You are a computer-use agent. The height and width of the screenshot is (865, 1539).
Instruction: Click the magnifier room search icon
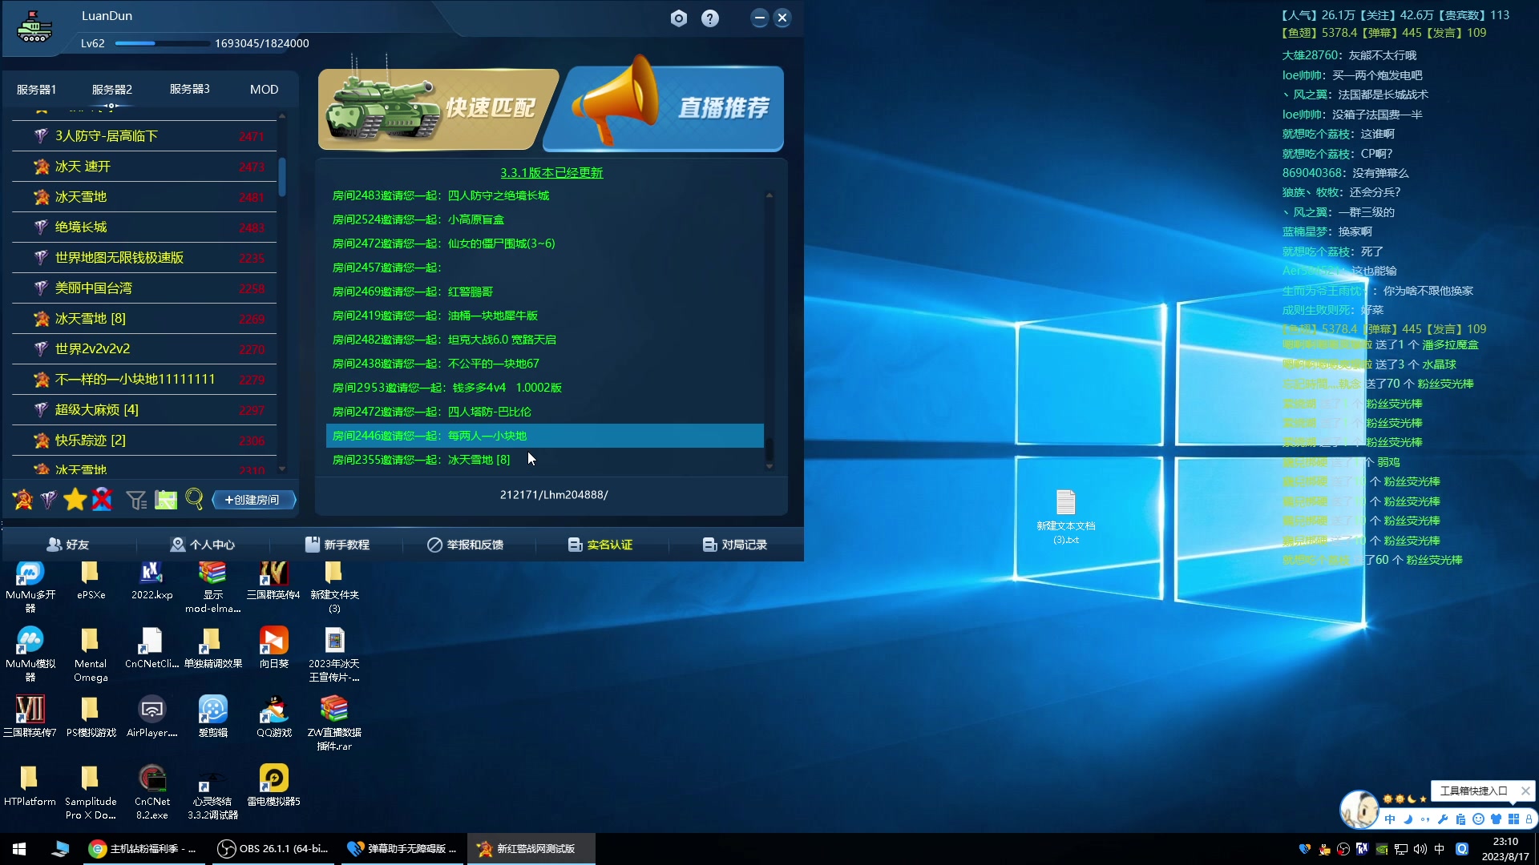coord(194,500)
